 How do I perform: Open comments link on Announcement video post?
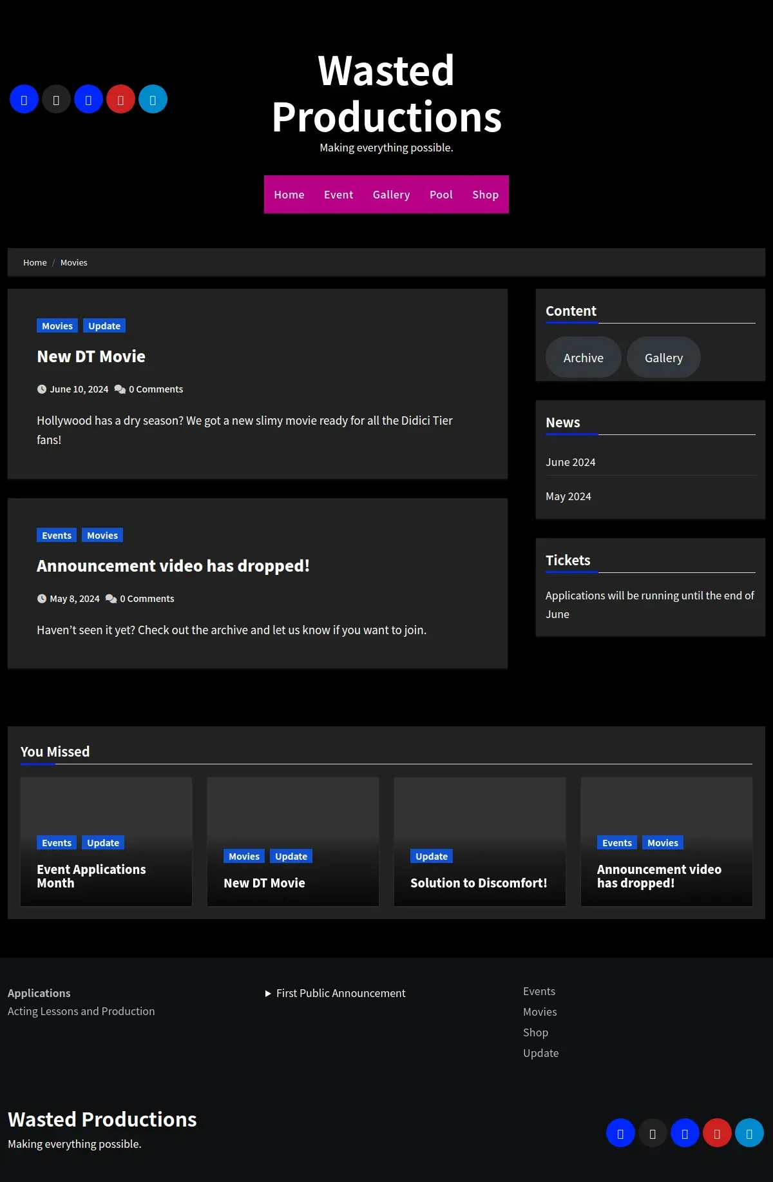click(147, 599)
